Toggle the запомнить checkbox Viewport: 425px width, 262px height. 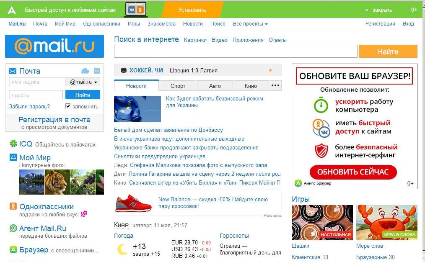[x=68, y=106]
